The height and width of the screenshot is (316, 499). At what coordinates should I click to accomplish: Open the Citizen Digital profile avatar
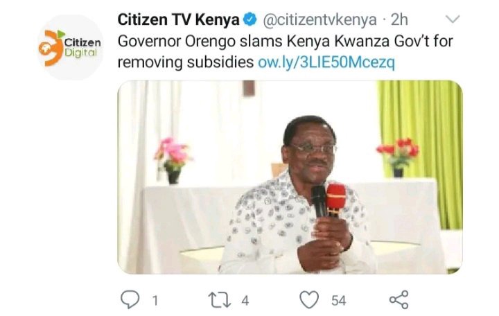(x=70, y=47)
